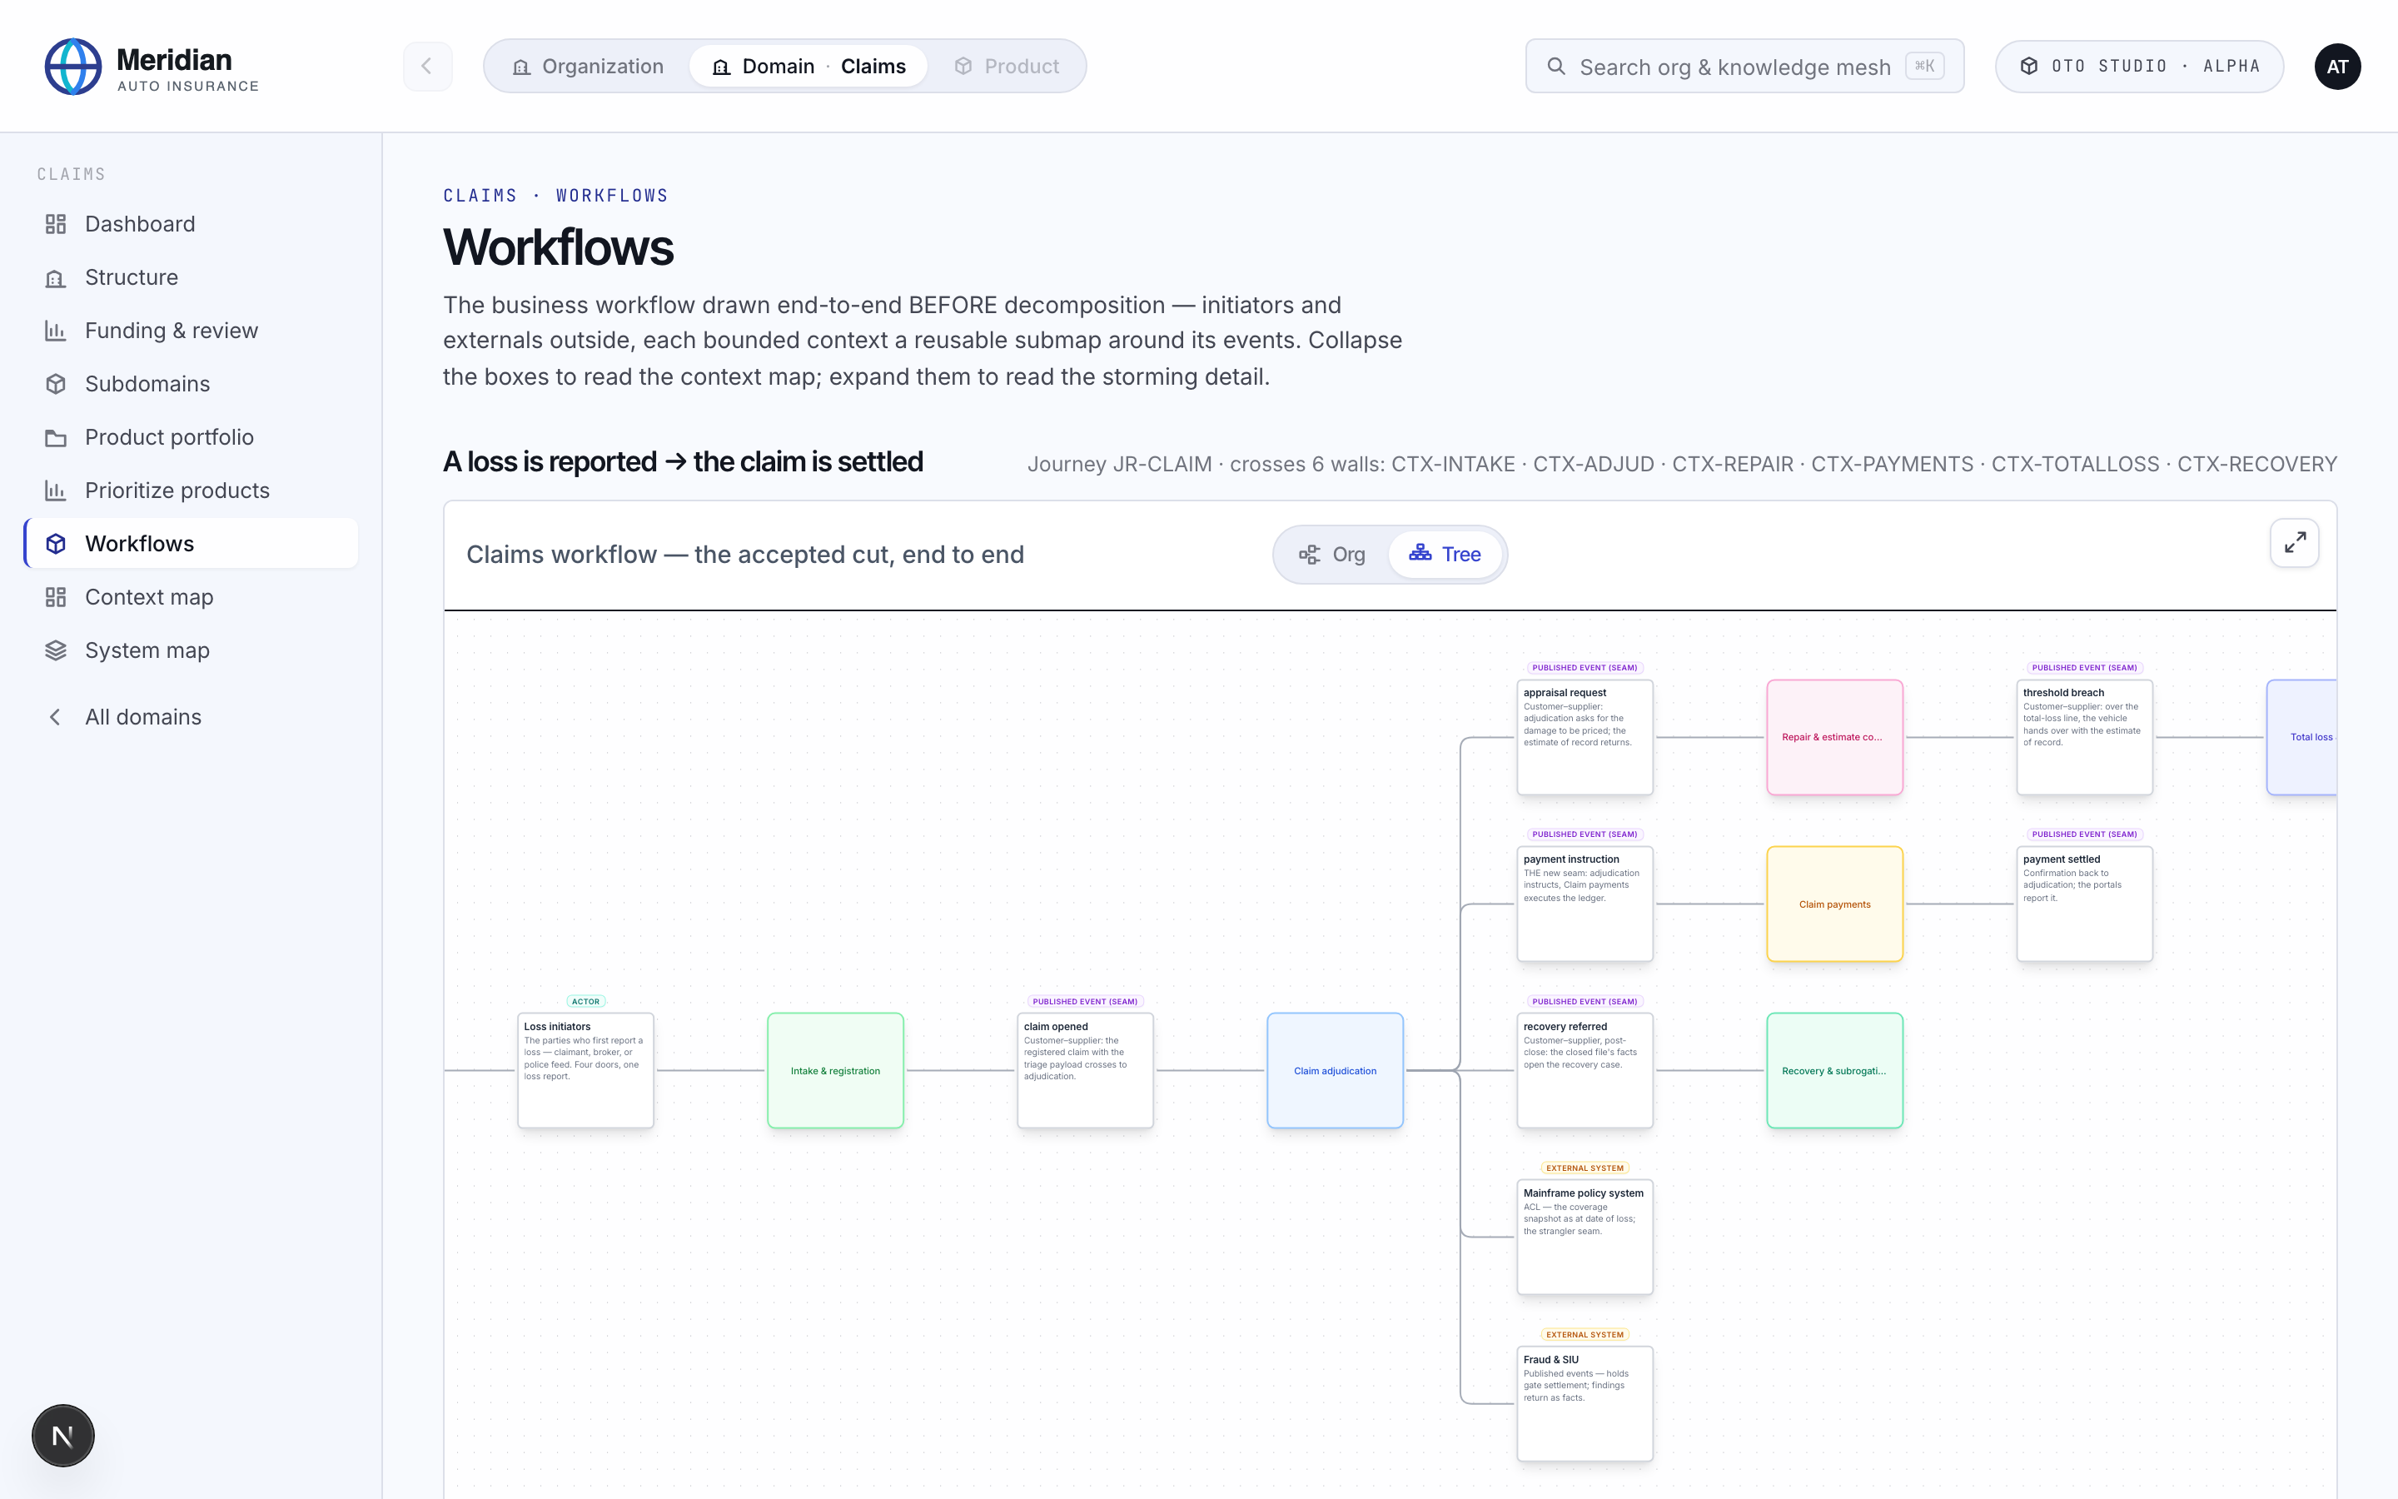The height and width of the screenshot is (1499, 2398).
Task: Click the All domains left chevron icon
Action: 56,717
